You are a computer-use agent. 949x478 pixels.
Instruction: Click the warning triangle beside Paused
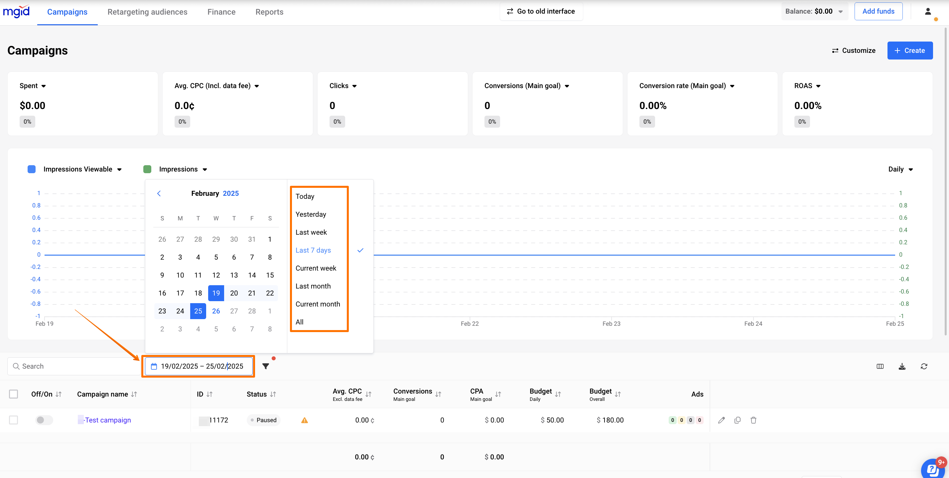(x=304, y=420)
